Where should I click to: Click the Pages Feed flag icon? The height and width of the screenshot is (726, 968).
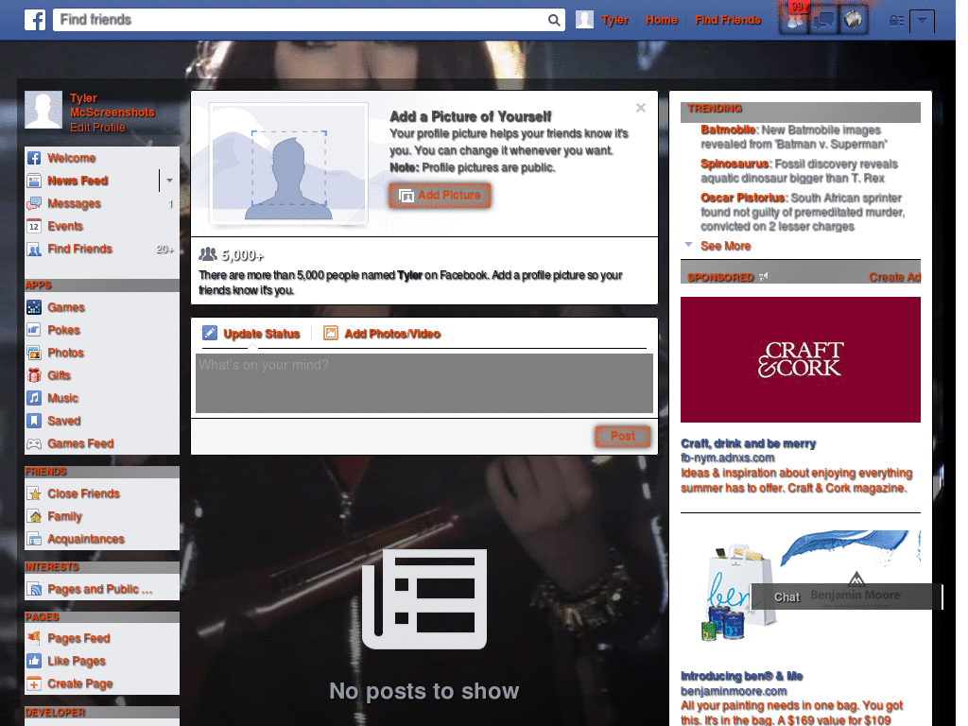34,638
